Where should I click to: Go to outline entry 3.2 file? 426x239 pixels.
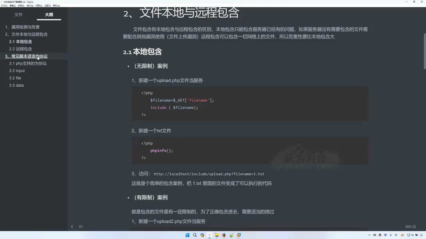point(15,78)
